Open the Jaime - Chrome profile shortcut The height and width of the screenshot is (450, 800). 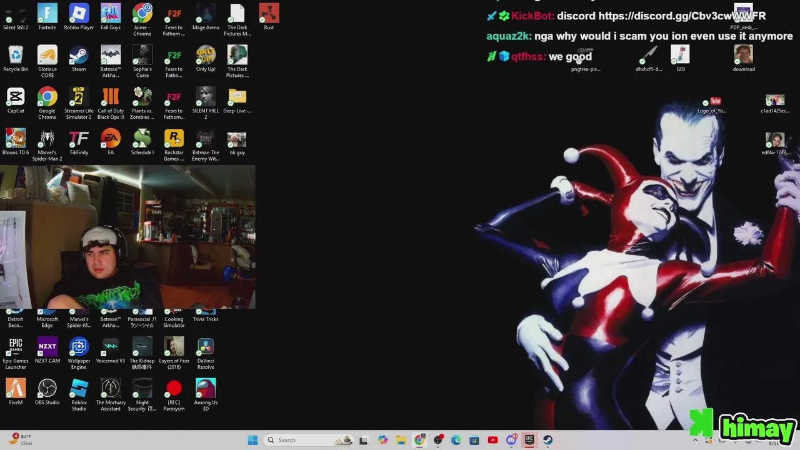click(x=142, y=20)
